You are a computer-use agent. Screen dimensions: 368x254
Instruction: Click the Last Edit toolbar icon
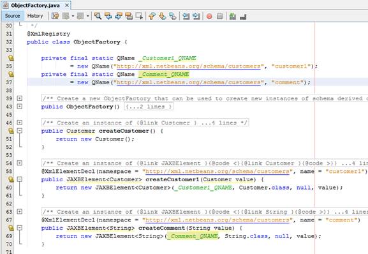point(55,16)
